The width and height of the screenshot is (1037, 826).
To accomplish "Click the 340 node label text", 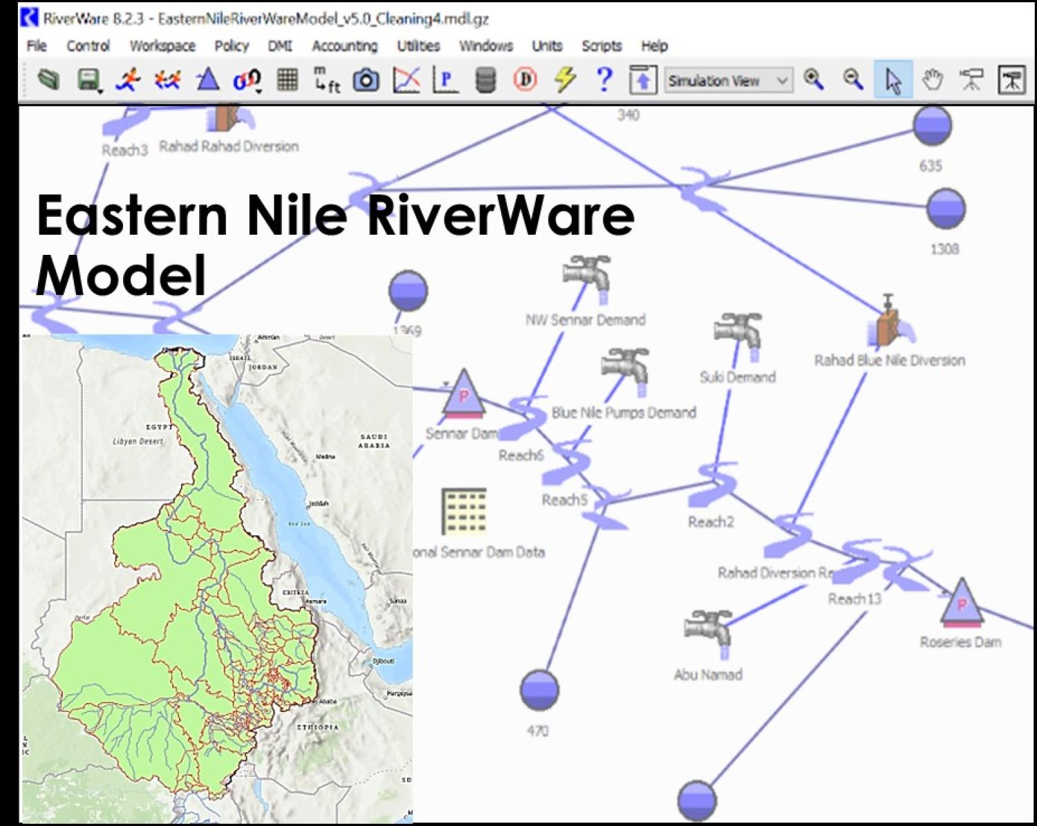I will (628, 115).
